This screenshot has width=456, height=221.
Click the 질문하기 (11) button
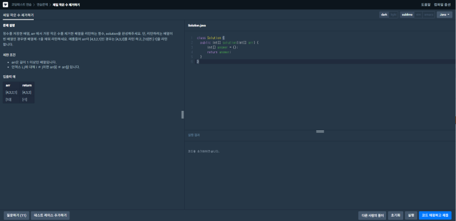point(17,215)
